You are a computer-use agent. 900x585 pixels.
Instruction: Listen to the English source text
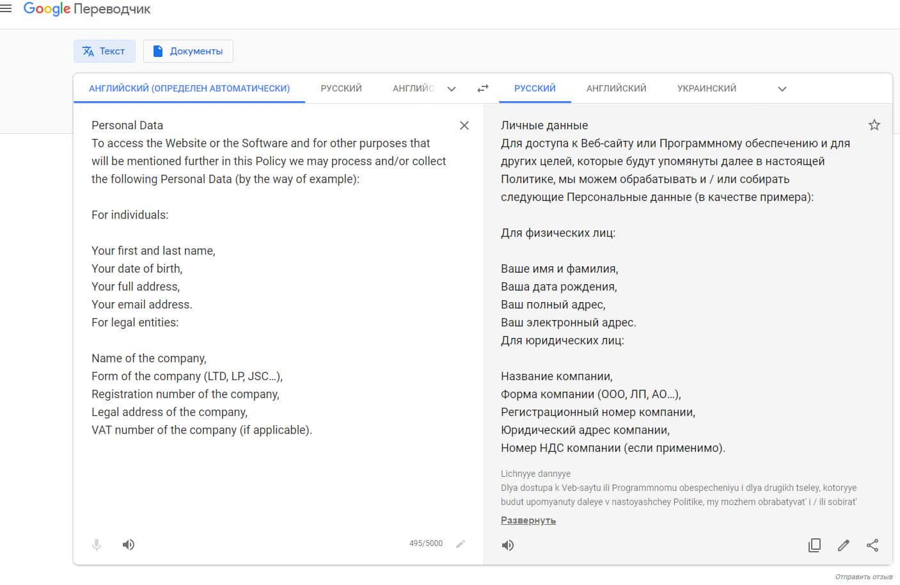[x=129, y=545]
